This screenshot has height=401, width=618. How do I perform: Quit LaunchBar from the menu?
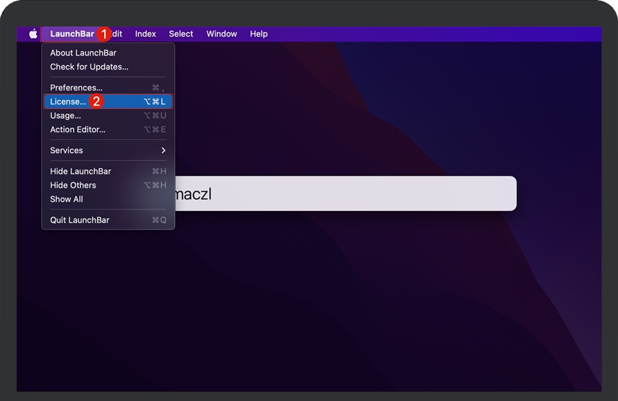click(x=80, y=220)
